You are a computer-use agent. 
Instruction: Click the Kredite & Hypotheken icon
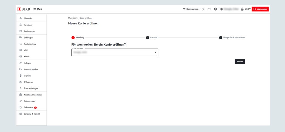(x=21, y=95)
